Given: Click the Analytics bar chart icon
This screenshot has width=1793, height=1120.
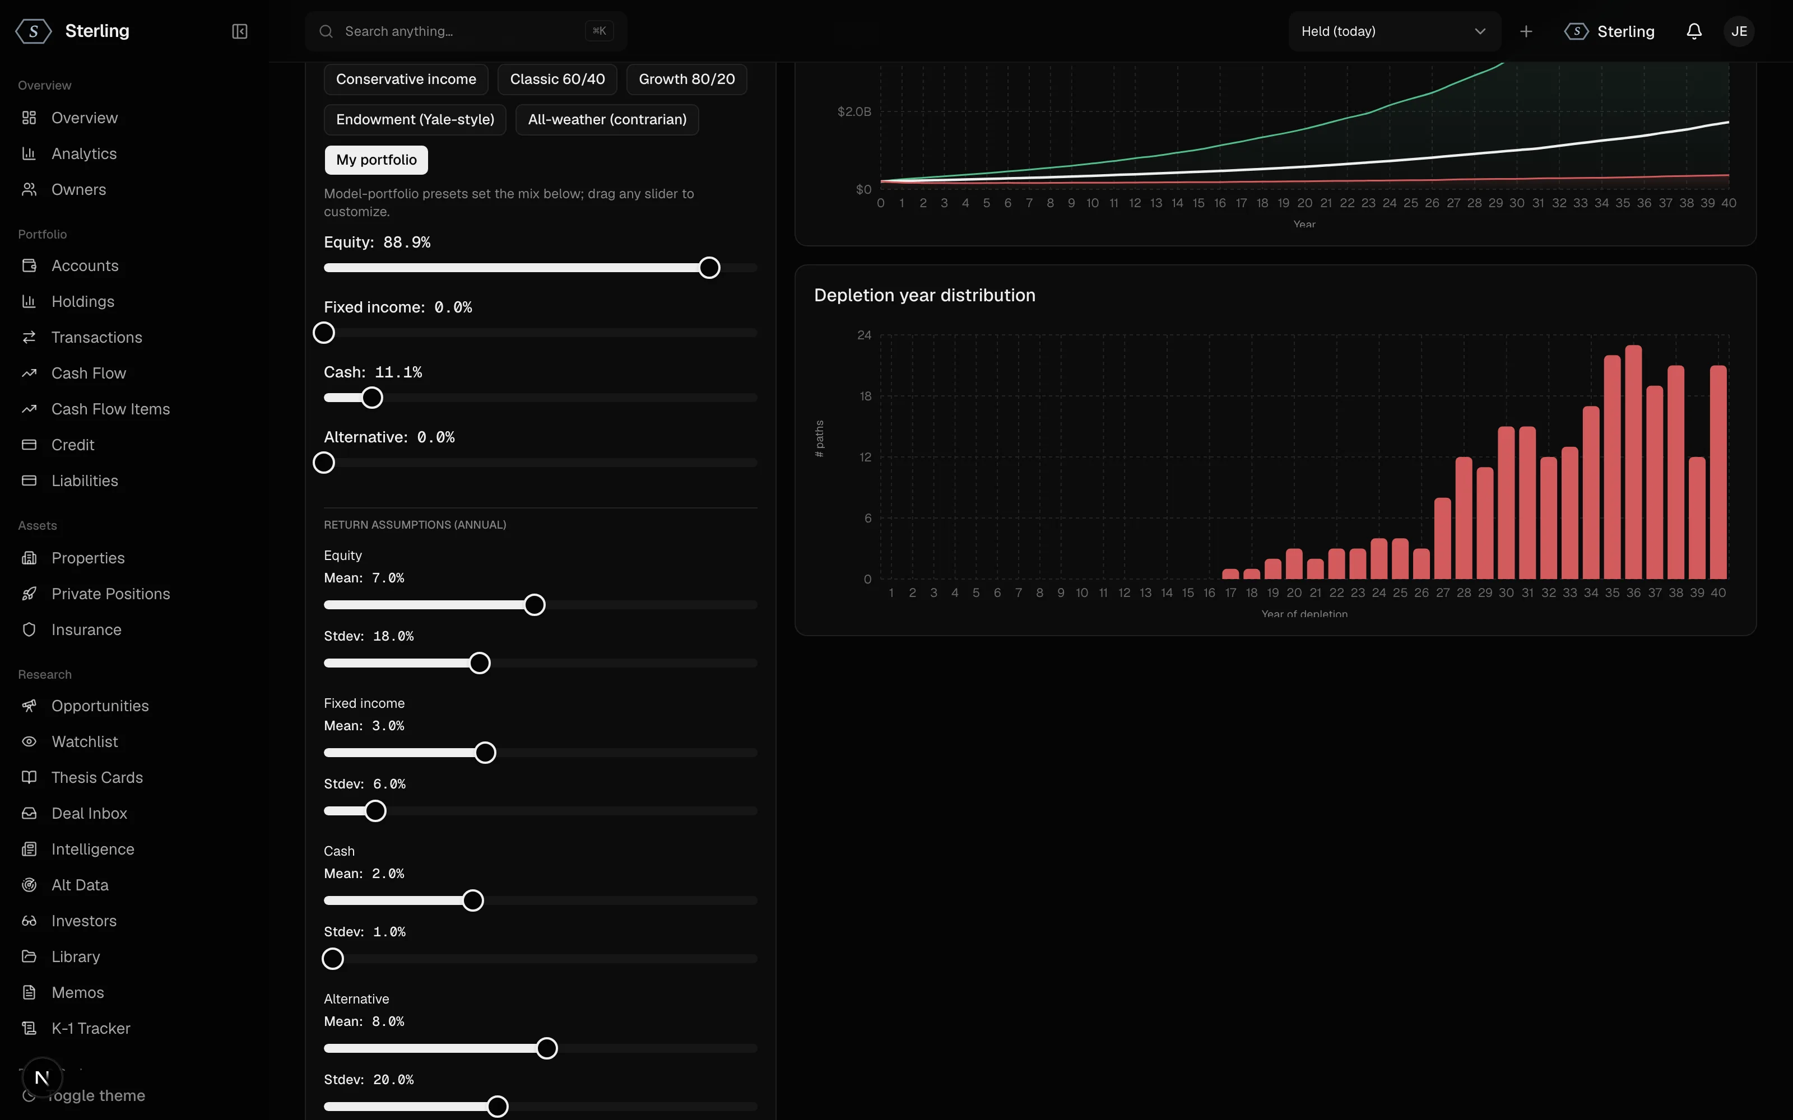Looking at the screenshot, I should (x=29, y=153).
